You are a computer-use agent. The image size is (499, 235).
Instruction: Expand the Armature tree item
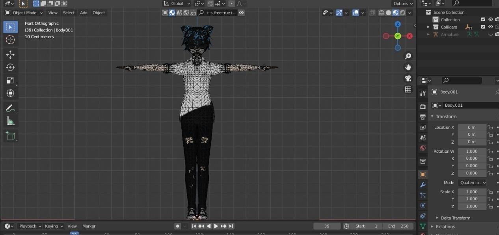pos(428,34)
